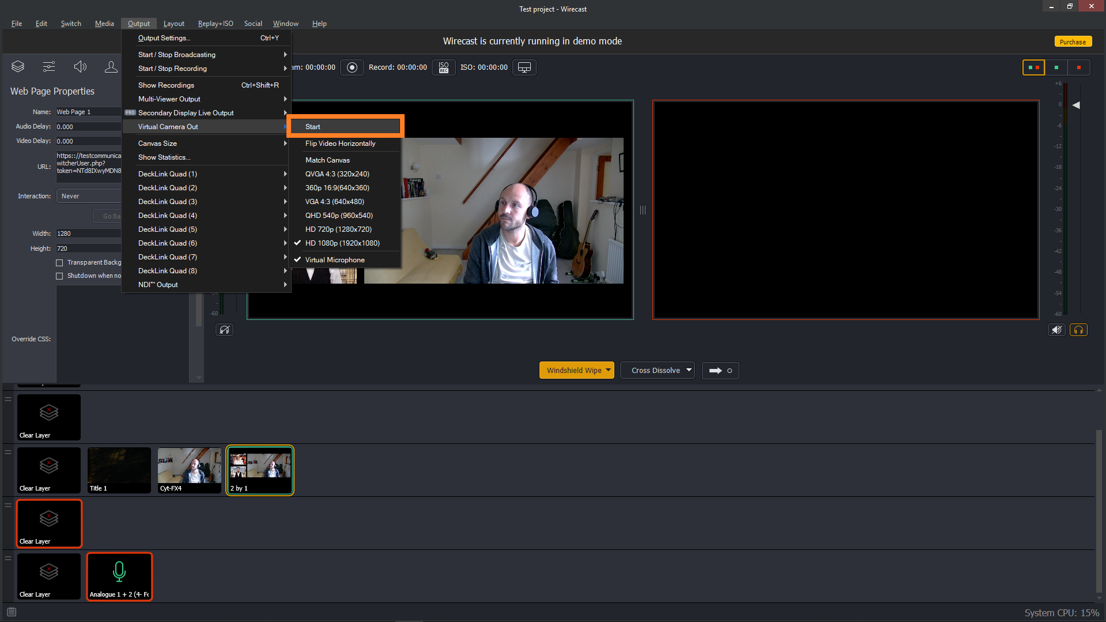Click the preview/live divider handle
The image size is (1106, 622).
coord(643,210)
